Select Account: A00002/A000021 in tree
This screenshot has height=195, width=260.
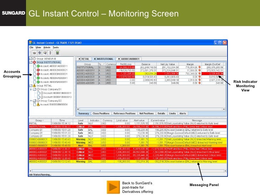(54, 70)
